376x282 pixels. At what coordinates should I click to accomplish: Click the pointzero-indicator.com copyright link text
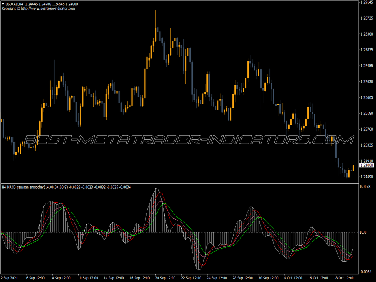(x=48, y=8)
